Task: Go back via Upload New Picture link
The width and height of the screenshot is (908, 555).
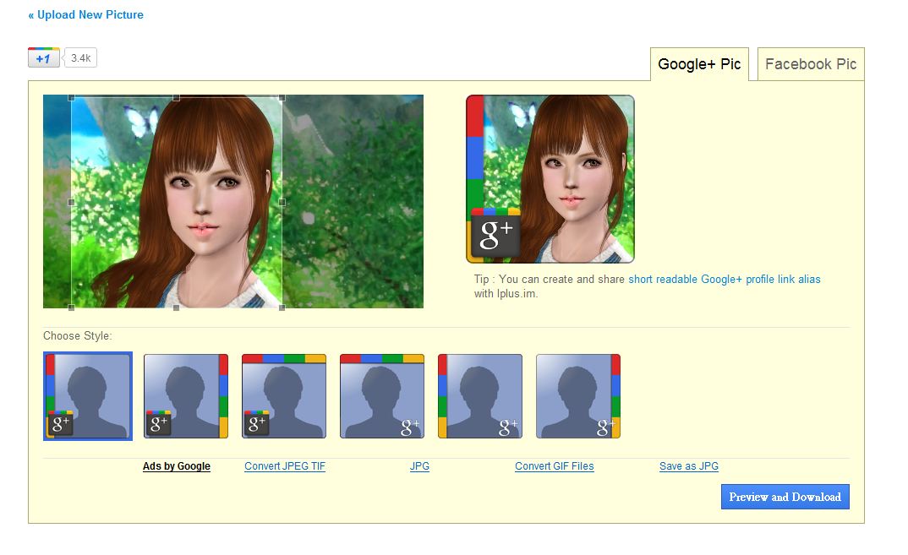Action: point(85,14)
